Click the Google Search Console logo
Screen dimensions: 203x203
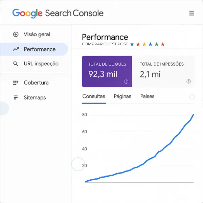click(58, 14)
